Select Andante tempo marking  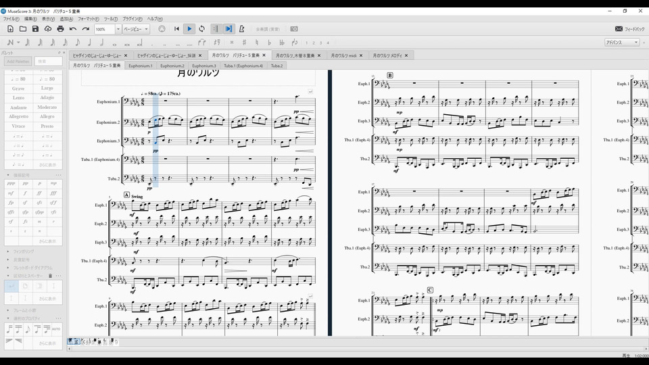18,107
